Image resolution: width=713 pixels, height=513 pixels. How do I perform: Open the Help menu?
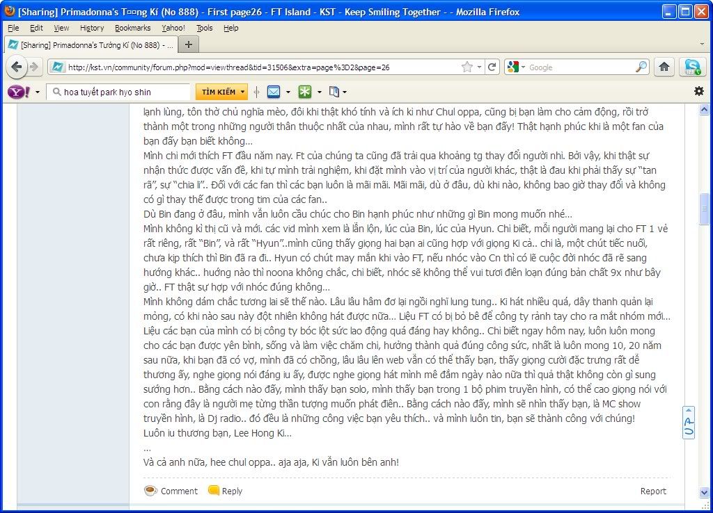[231, 28]
